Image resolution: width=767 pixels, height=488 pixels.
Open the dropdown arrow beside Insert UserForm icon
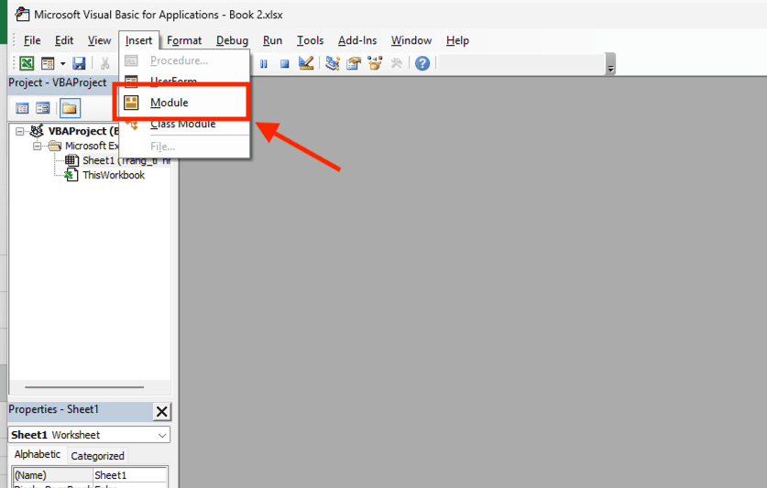click(x=62, y=63)
